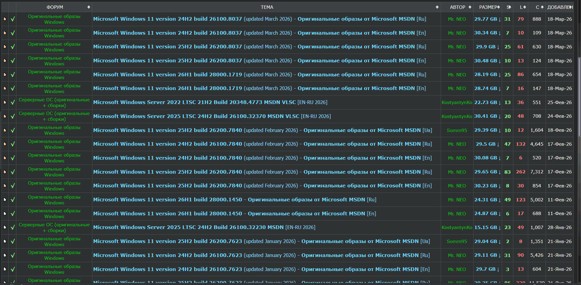The height and width of the screenshot is (285, 581).
Task: Sort the table by the РАЗМЕР column
Action: (x=488, y=7)
